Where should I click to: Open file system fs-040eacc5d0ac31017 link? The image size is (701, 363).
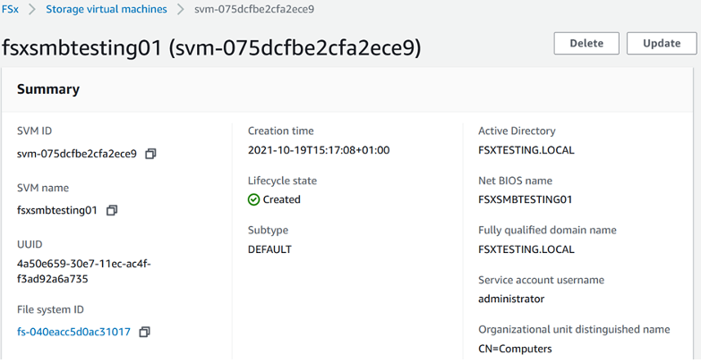coord(73,332)
